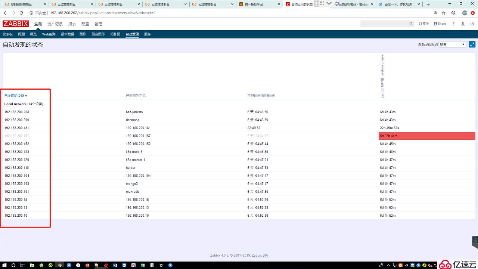
Task: Open monitored host dnsmasq
Action: 133,120
